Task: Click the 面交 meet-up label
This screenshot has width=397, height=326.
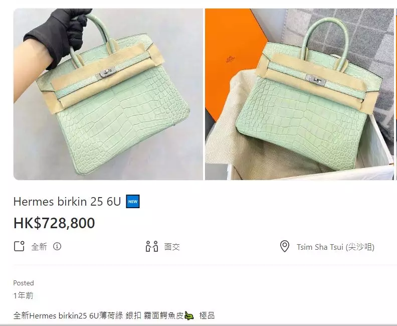Action: pyautogui.click(x=172, y=247)
